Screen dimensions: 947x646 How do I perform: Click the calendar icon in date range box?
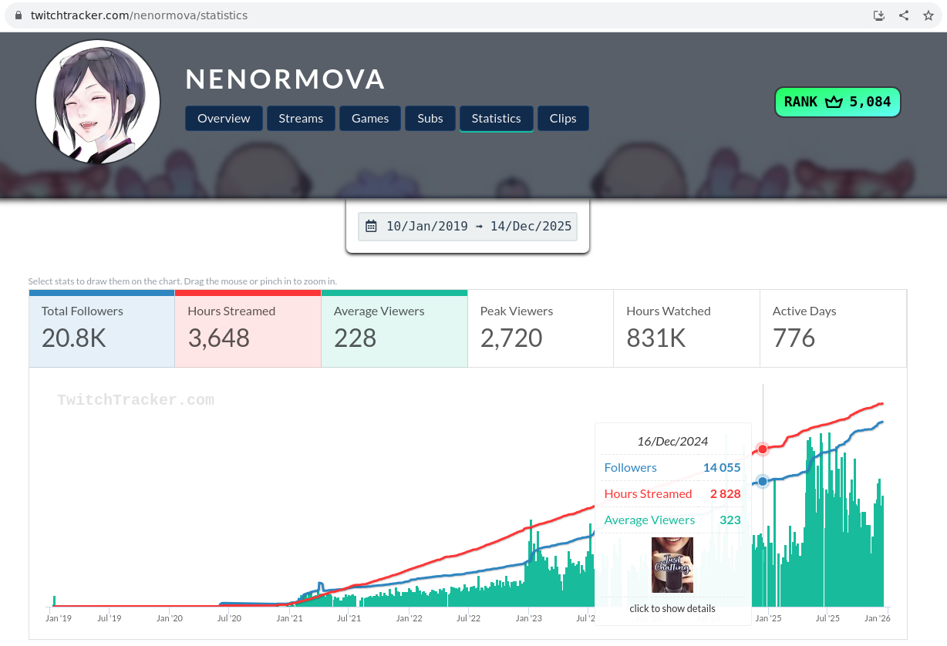[x=371, y=226]
